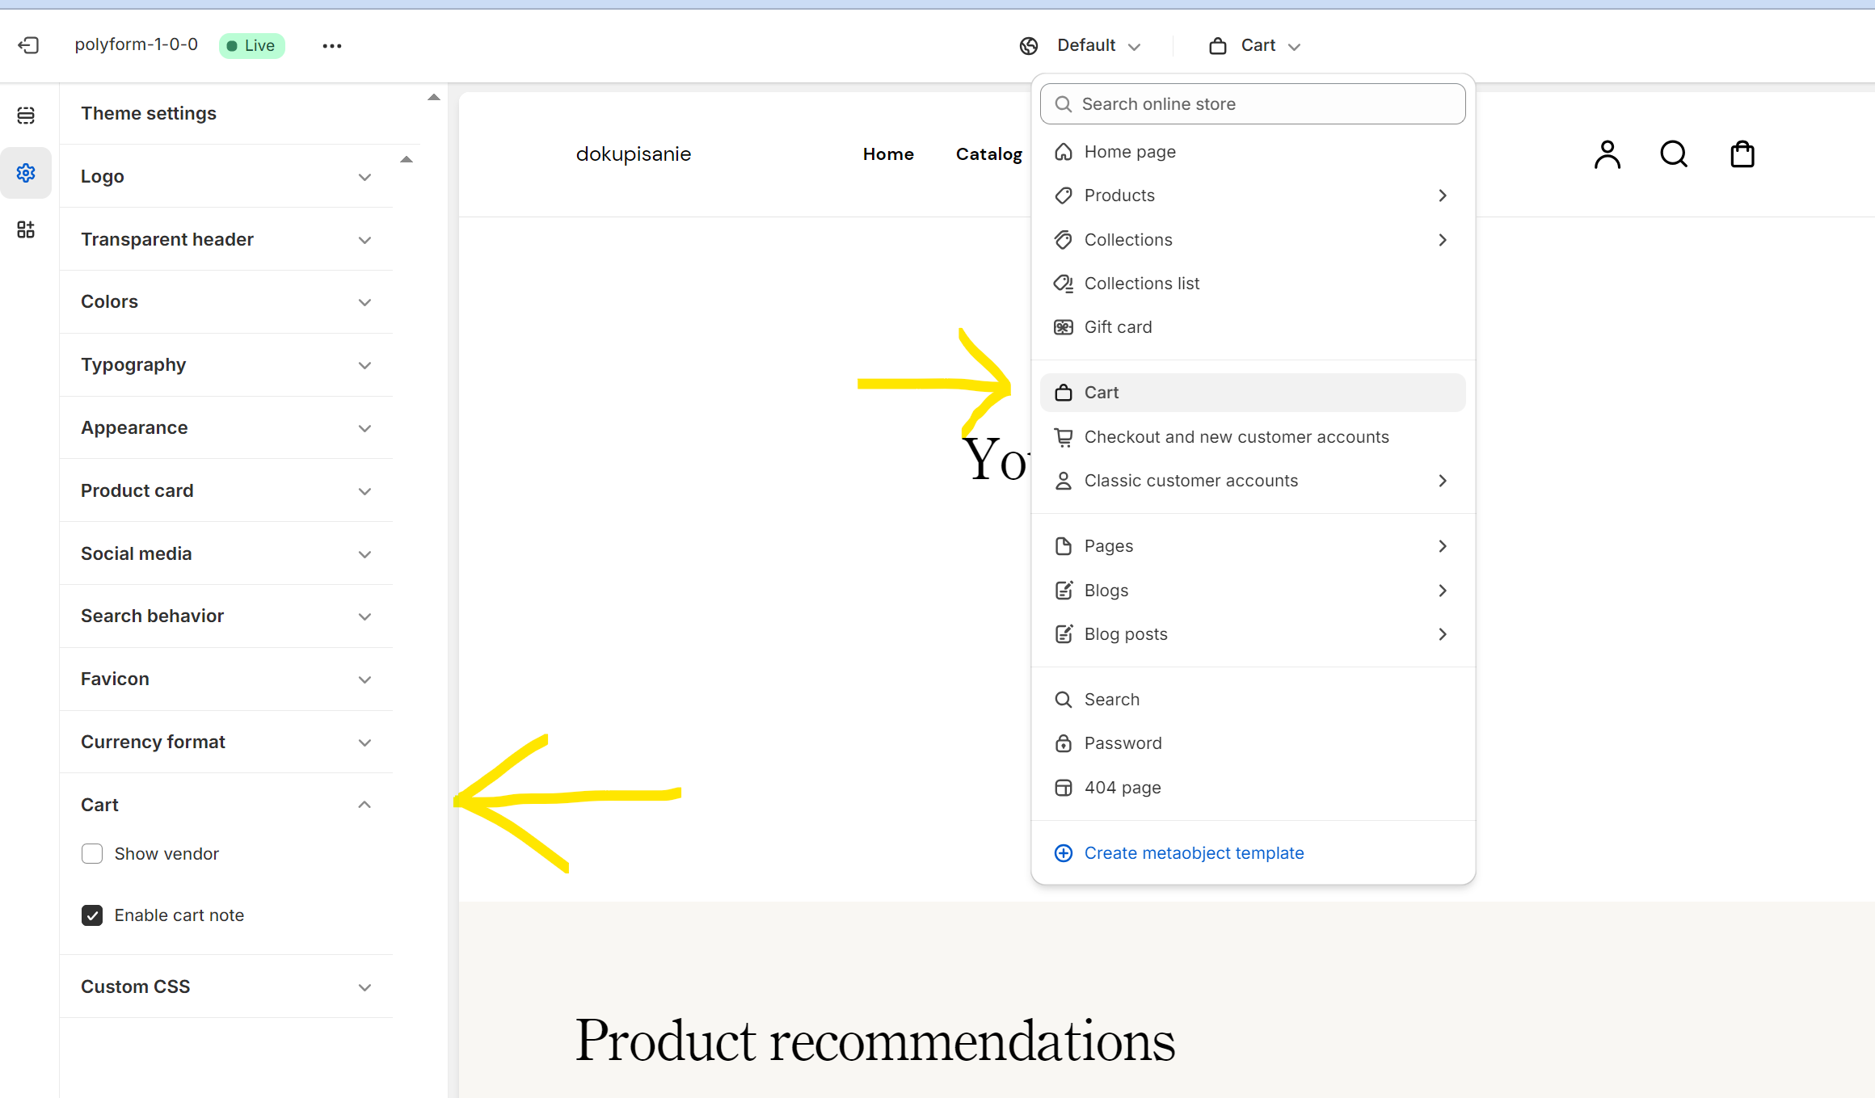Enable the Show vendor checkbox
The width and height of the screenshot is (1875, 1098).
tap(92, 854)
